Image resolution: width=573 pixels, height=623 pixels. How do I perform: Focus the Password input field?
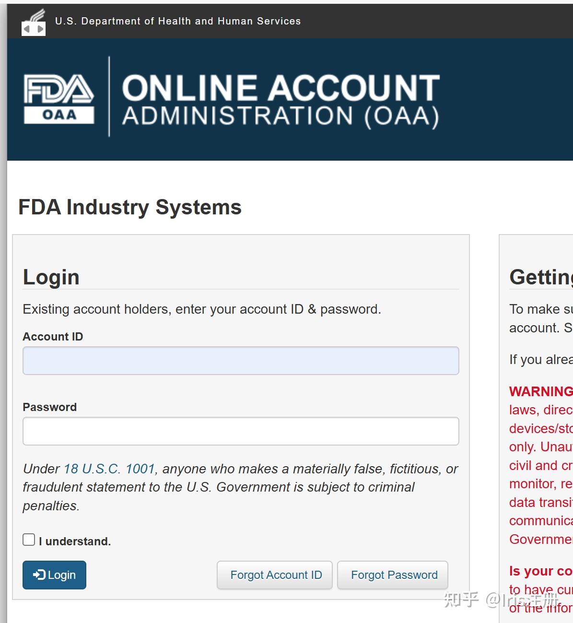pos(241,431)
